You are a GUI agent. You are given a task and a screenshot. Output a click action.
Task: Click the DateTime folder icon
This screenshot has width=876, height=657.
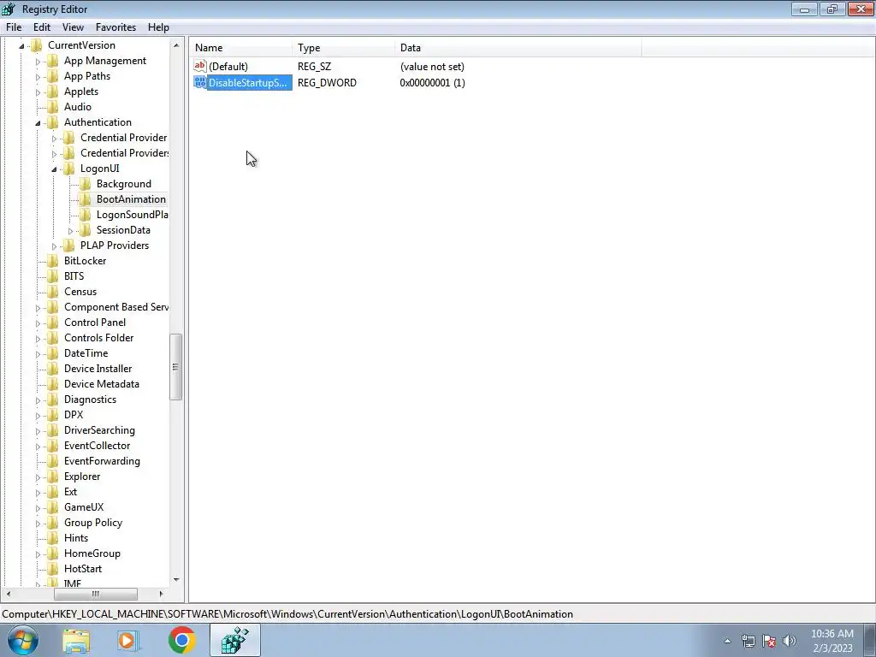52,353
